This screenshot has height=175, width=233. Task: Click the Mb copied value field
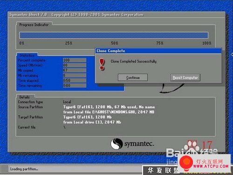point(75,70)
